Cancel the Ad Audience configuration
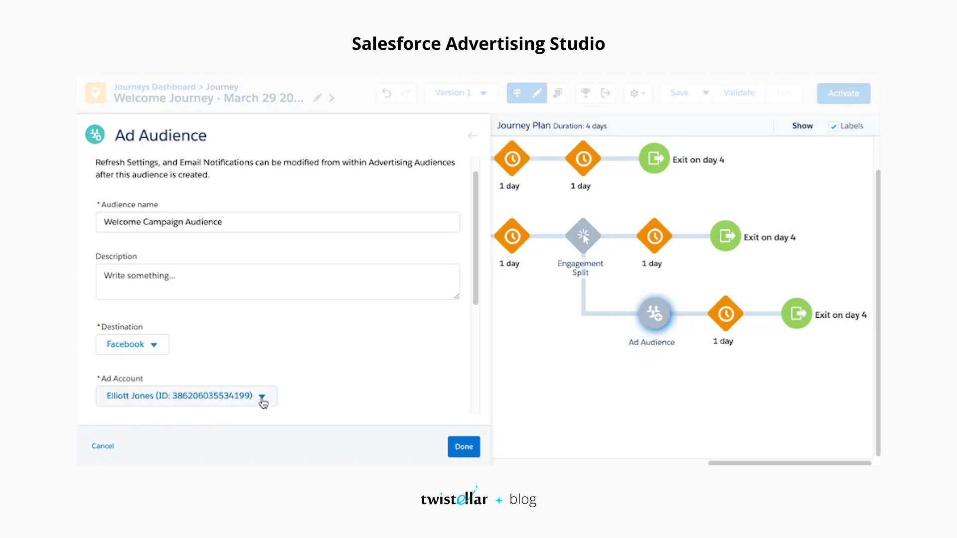The width and height of the screenshot is (957, 538). click(102, 446)
